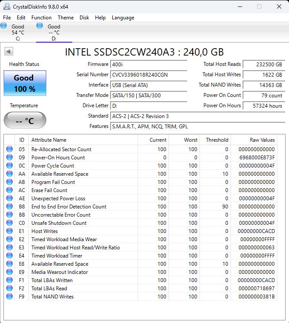This screenshot has height=323, width=289.
Task: Open the Edit menu
Action: tap(21, 18)
